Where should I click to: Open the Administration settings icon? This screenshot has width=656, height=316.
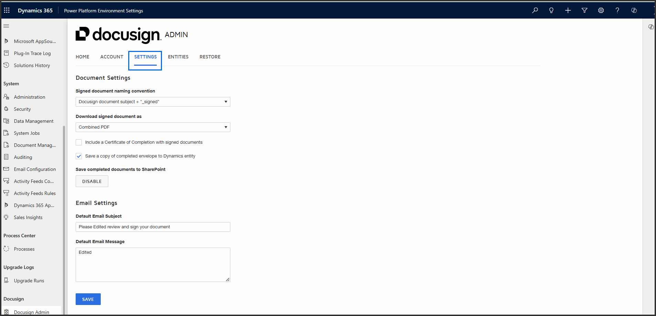click(x=7, y=97)
